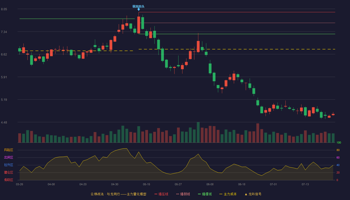
Task: Click the 4.48 price axis label
Action: (4, 122)
